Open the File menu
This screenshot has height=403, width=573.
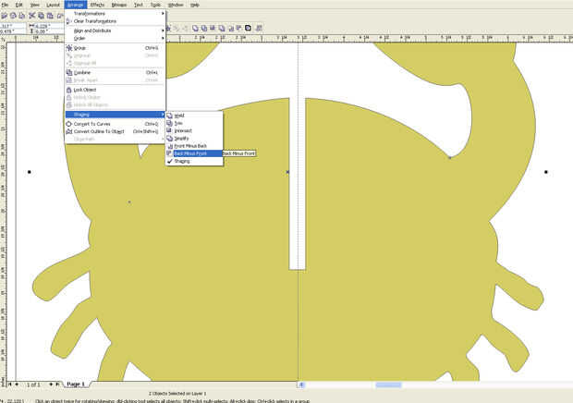[6, 5]
